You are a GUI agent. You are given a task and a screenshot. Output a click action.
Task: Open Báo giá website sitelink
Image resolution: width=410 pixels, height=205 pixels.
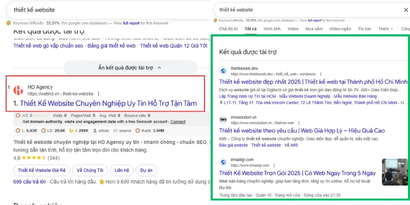(233, 145)
